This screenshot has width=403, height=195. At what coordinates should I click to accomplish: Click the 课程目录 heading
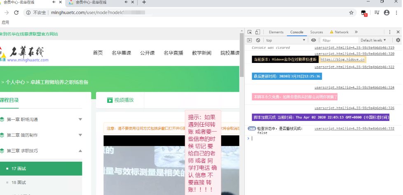[x=9, y=100]
